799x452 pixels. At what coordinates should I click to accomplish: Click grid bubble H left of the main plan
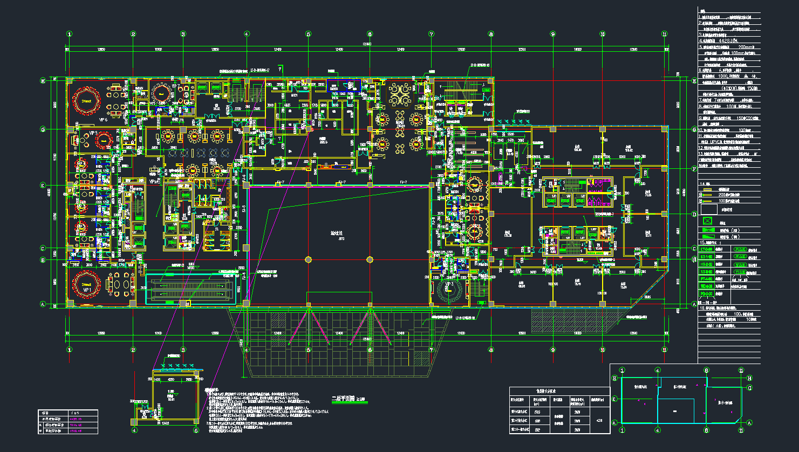pos(42,81)
